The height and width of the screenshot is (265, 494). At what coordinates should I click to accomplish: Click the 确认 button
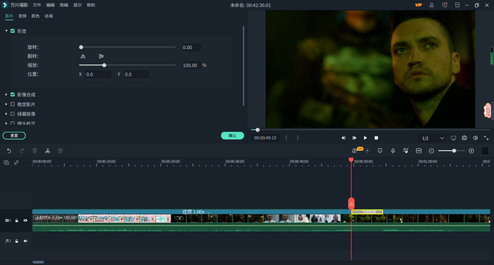(x=232, y=136)
